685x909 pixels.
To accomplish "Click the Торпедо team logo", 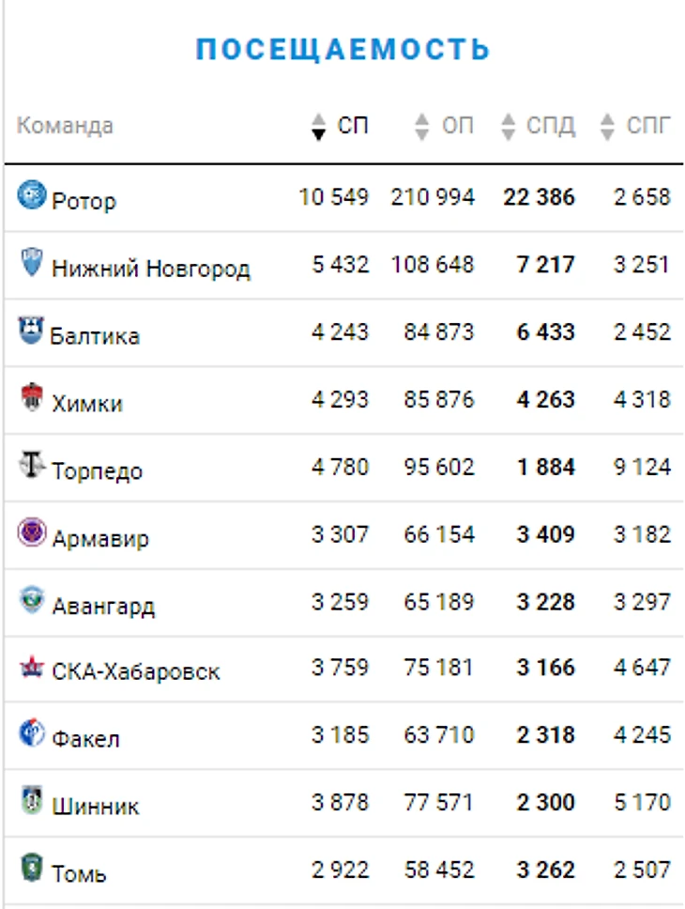I will click(31, 465).
